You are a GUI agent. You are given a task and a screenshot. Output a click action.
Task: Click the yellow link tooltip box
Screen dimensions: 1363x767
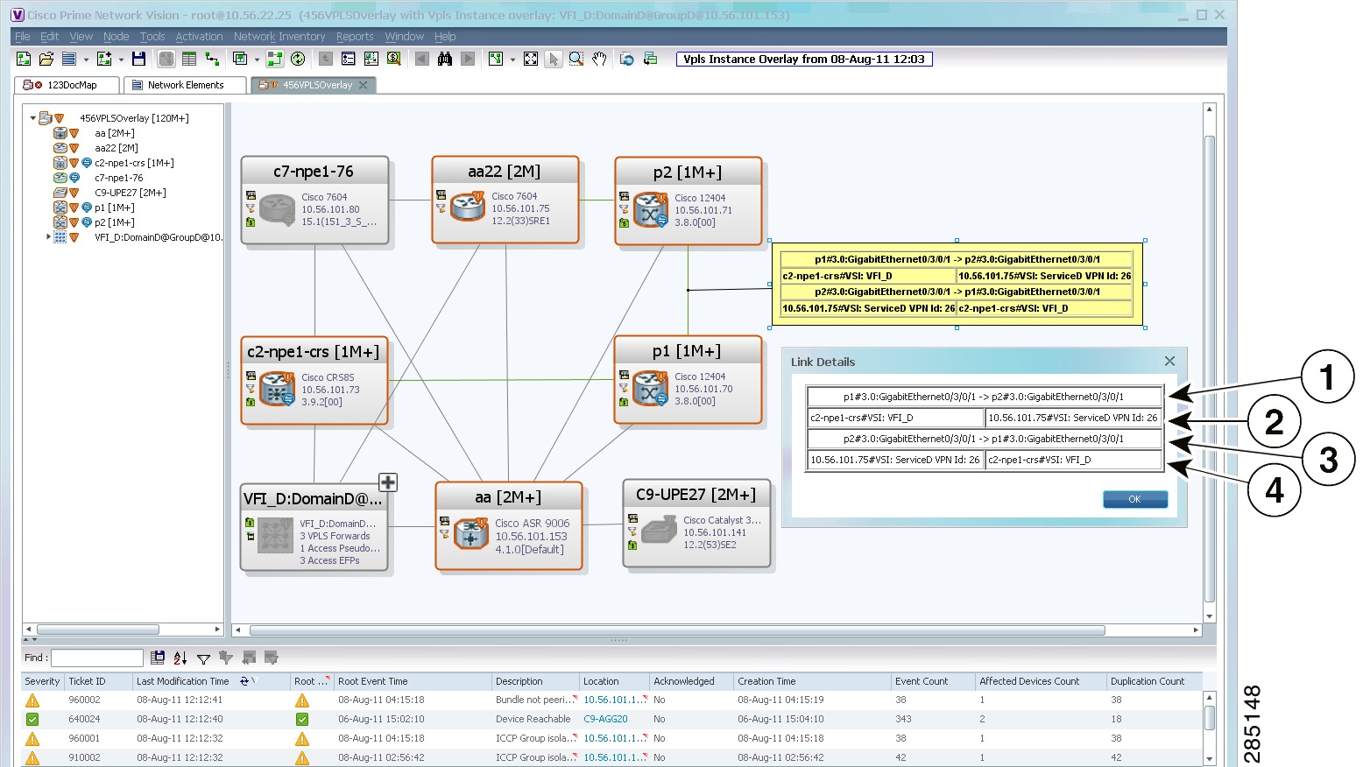(x=957, y=284)
